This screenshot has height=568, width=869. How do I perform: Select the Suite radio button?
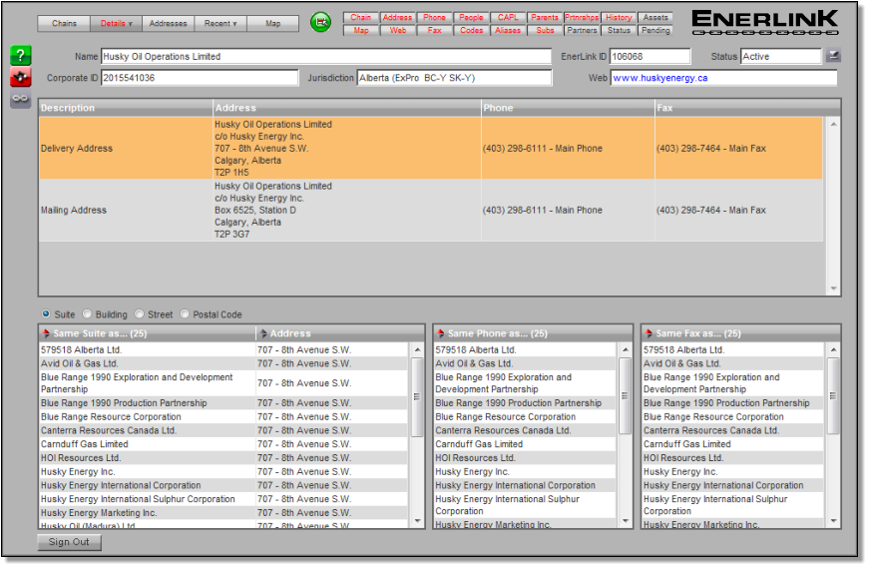pyautogui.click(x=46, y=314)
